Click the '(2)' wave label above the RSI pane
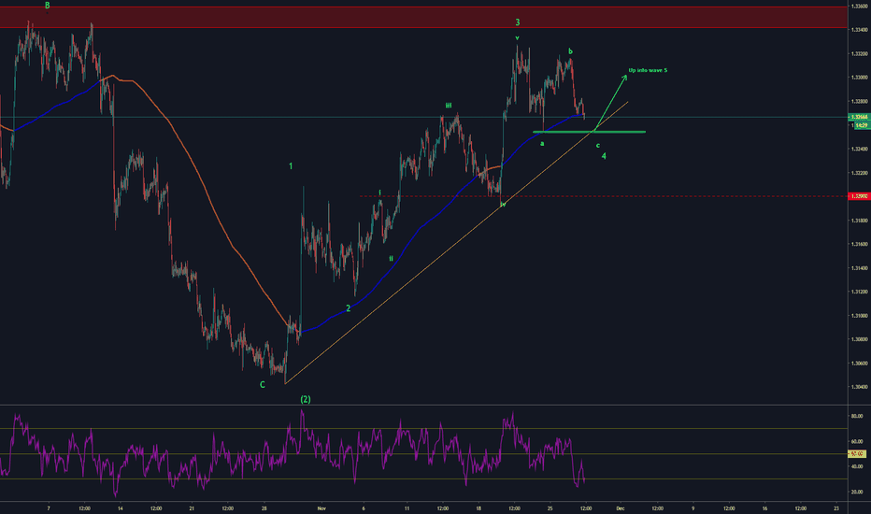Viewport: 871px width, 514px height. (306, 399)
